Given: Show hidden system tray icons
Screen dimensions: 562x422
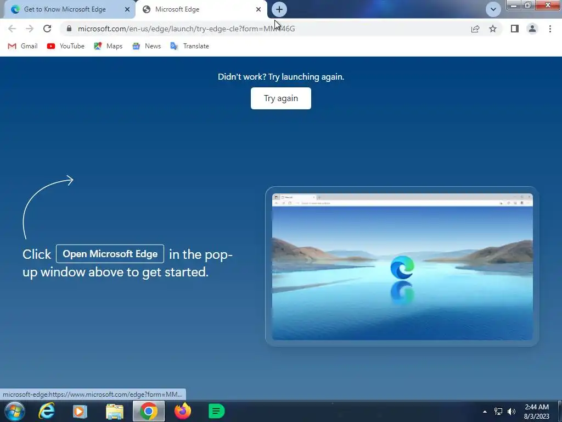Looking at the screenshot, I should click(x=485, y=412).
